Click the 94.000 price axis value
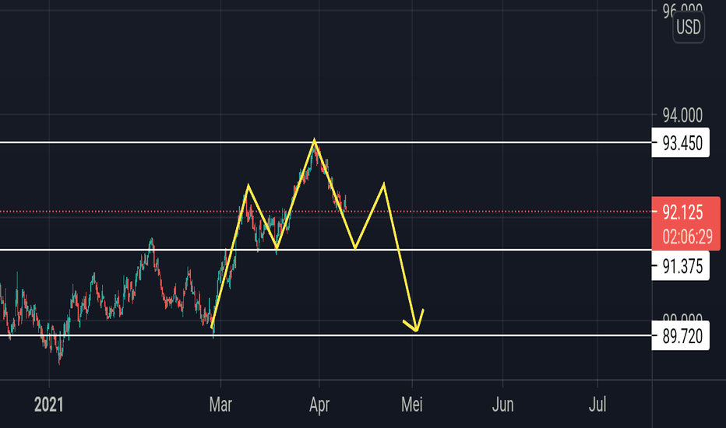 tap(682, 115)
